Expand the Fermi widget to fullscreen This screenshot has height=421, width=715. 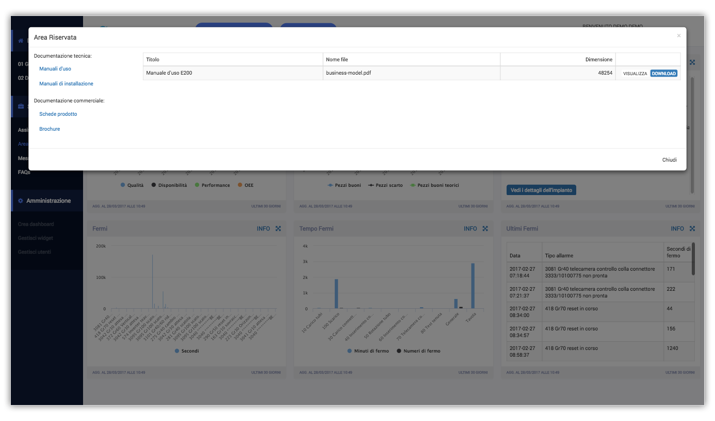(x=278, y=229)
